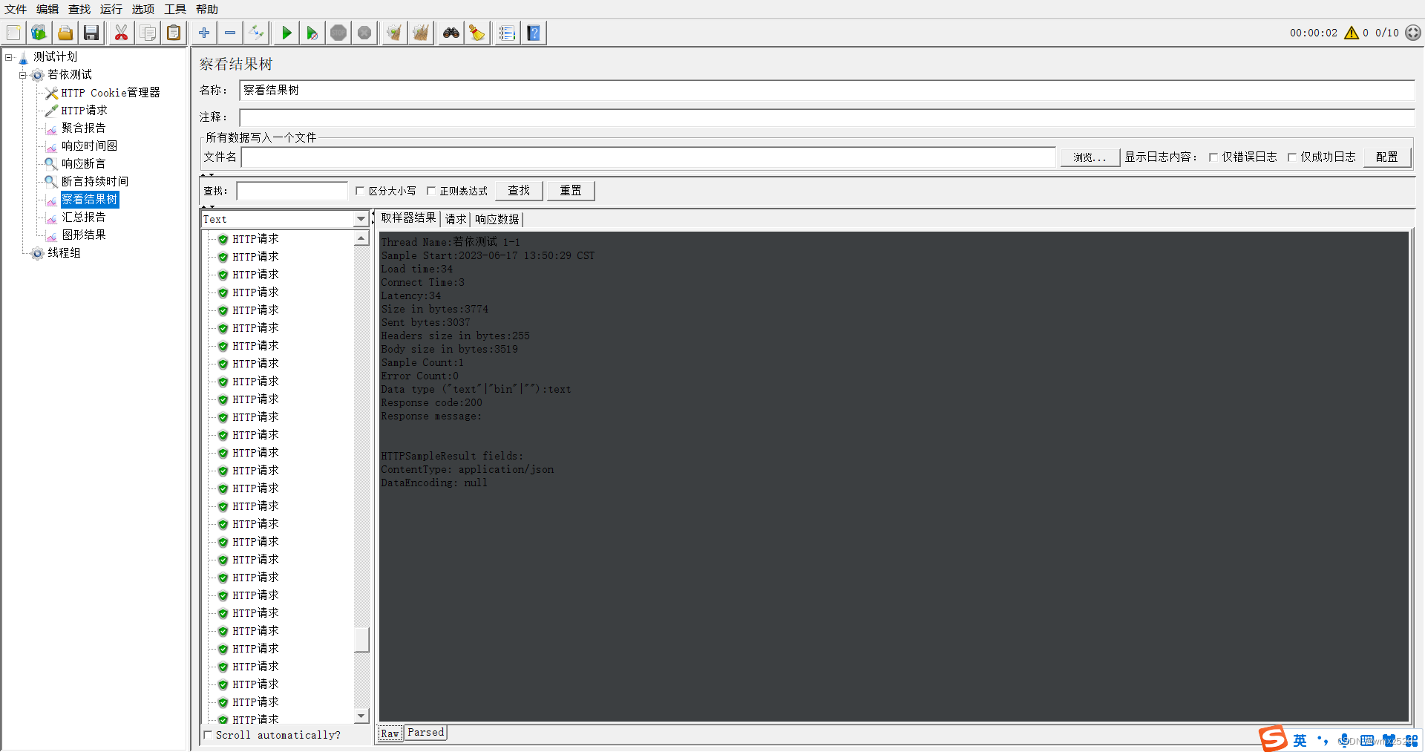Viewport: 1425px width, 752px height.
Task: Switch to the Parsed view tab
Action: coord(426,733)
